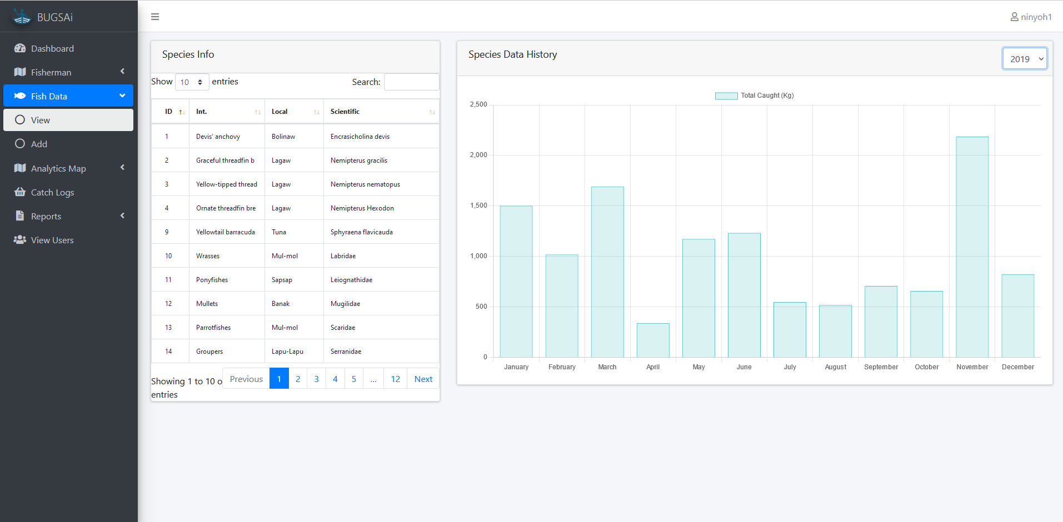Collapse the Fish Data submenu
The width and height of the screenshot is (1063, 522).
point(122,96)
